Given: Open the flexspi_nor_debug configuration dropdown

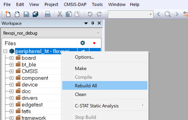Looking at the screenshot, I should pyautogui.click(x=52, y=33).
